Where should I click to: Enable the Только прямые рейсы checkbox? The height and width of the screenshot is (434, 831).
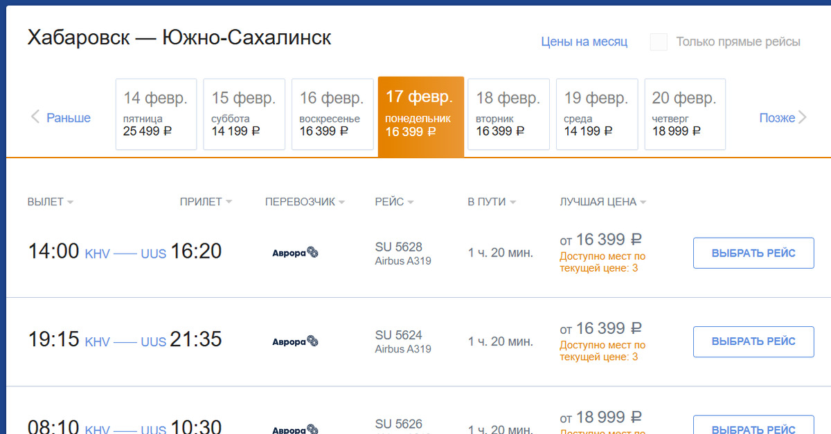click(659, 42)
